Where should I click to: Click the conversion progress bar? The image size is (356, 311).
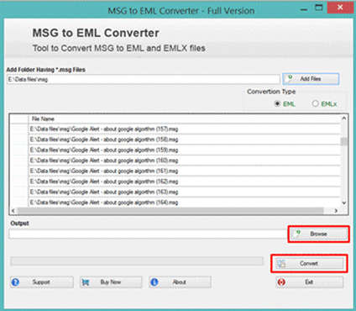[137, 261]
